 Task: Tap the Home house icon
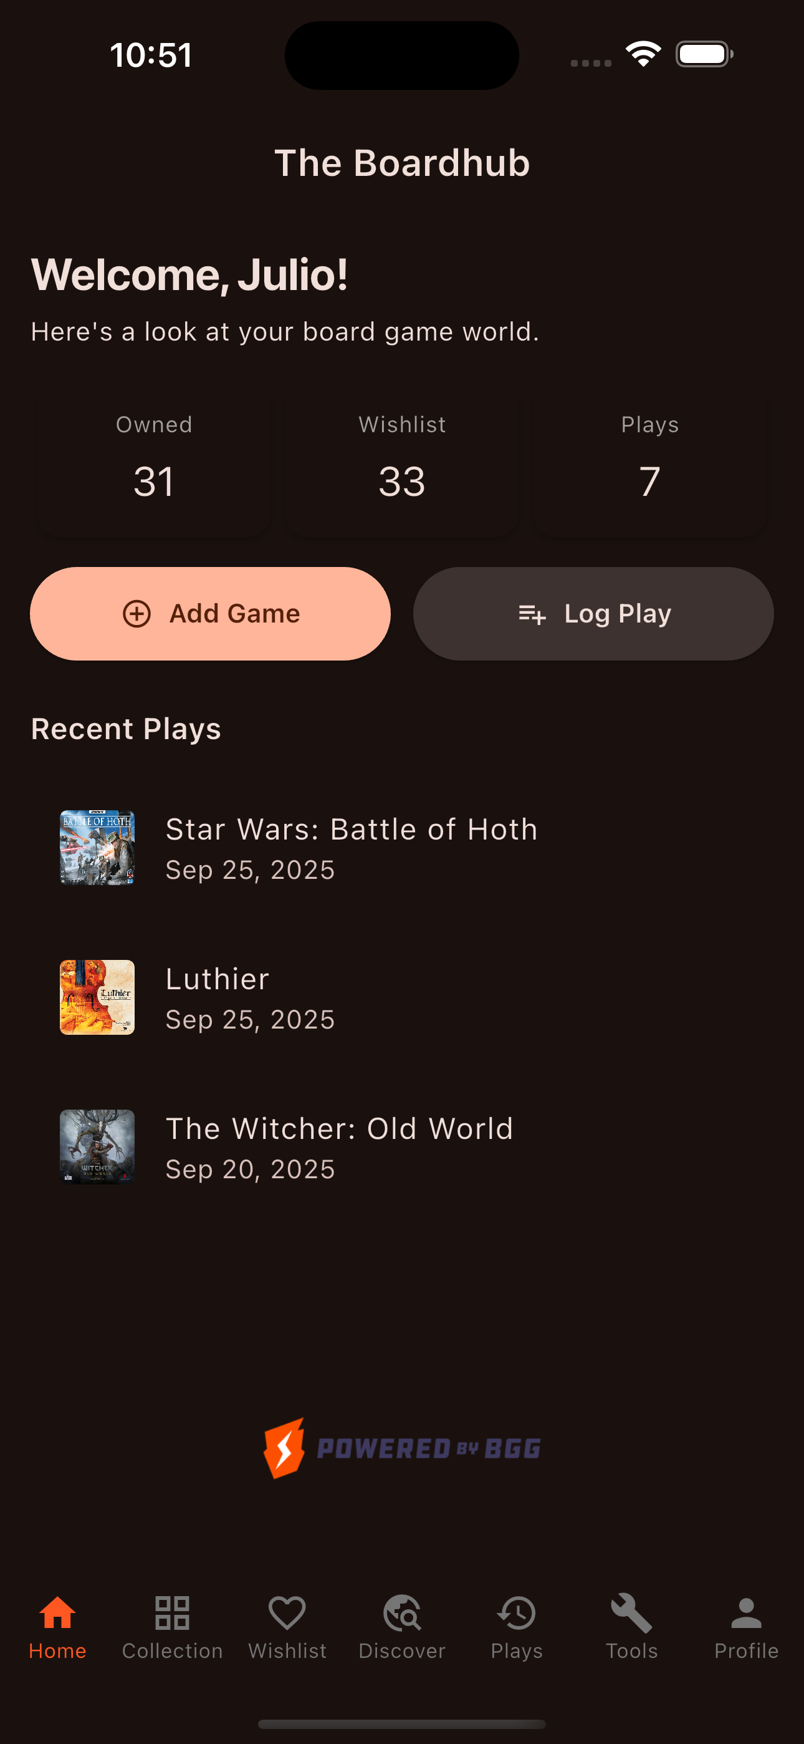pos(57,1612)
